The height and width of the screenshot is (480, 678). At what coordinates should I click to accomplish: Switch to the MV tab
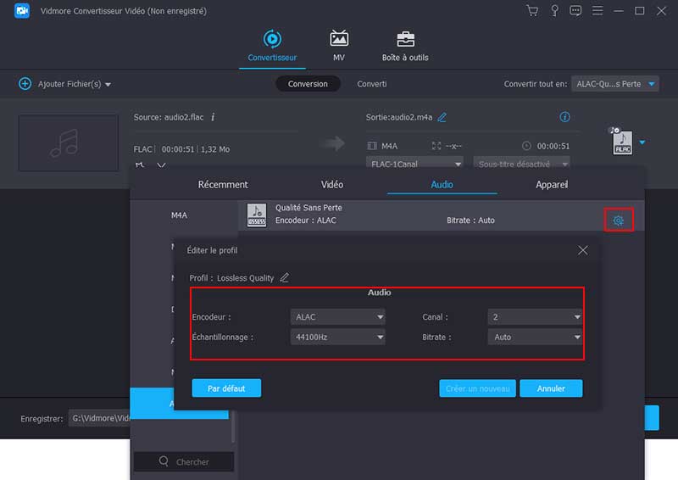pos(338,46)
